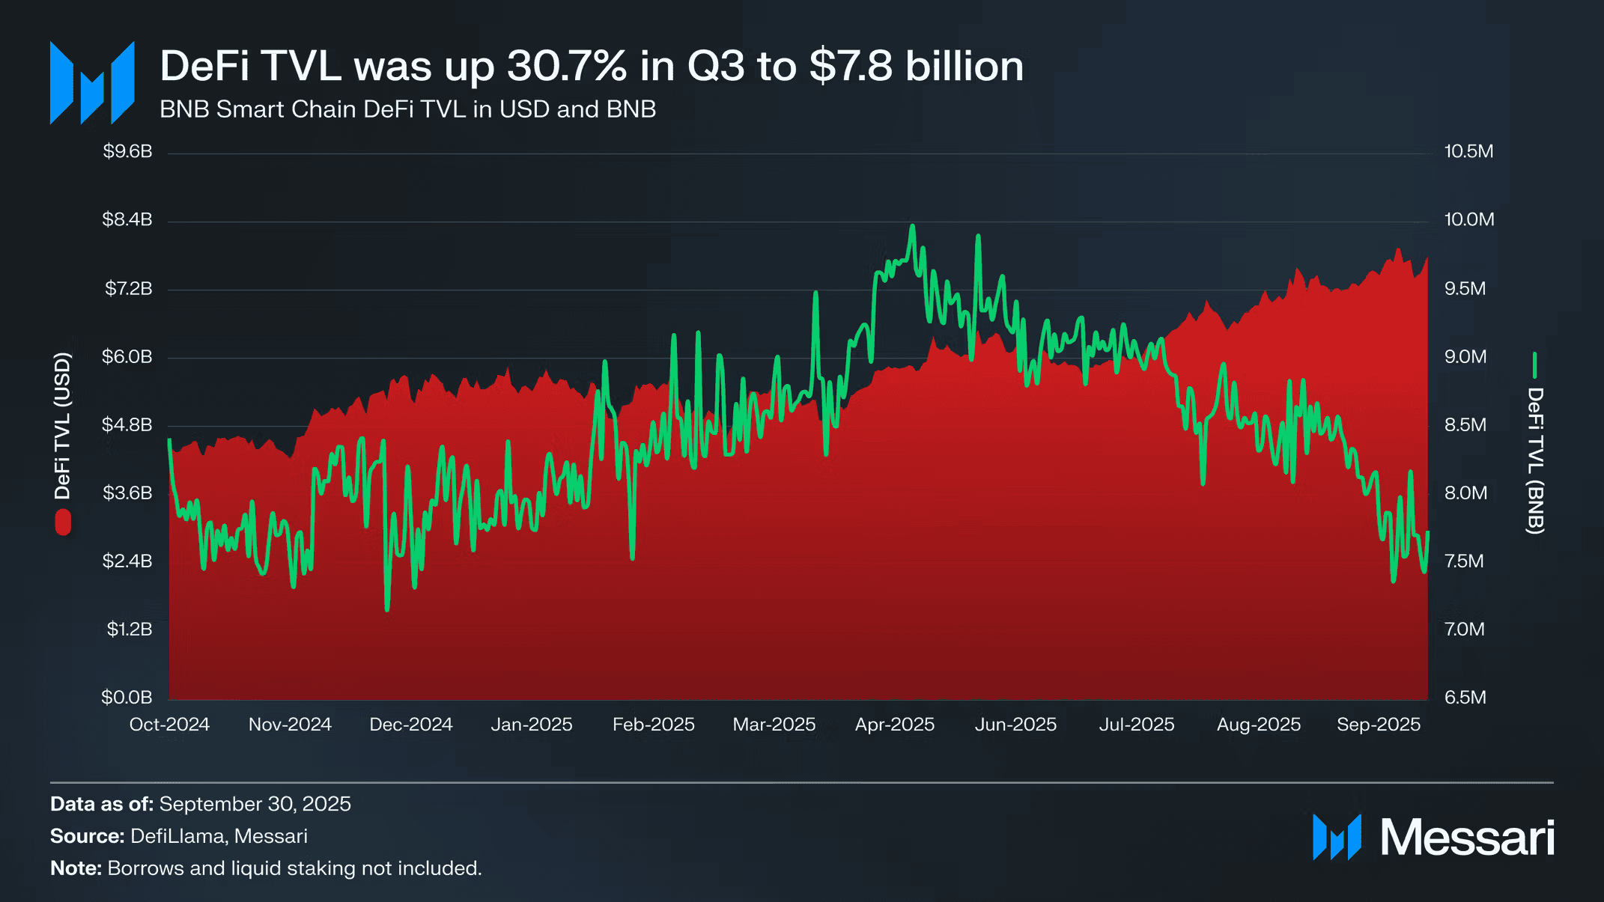
Task: Click the Messari wordmark text at bottom right
Action: 1467,838
